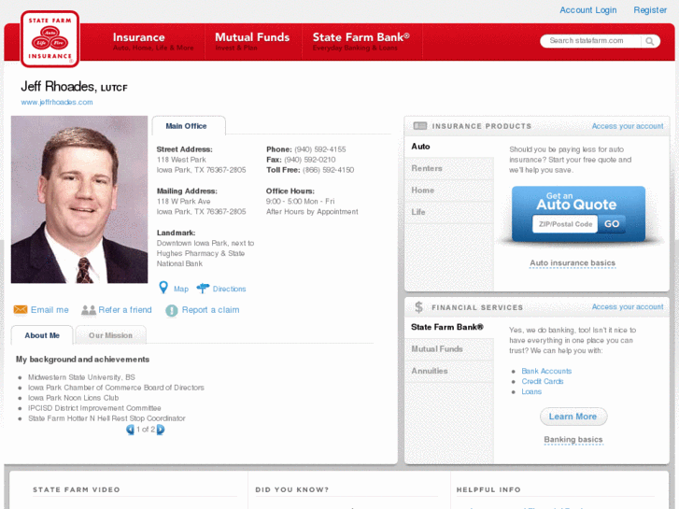The height and width of the screenshot is (509, 679).
Task: Open the Mutual Funds menu
Action: (x=252, y=41)
